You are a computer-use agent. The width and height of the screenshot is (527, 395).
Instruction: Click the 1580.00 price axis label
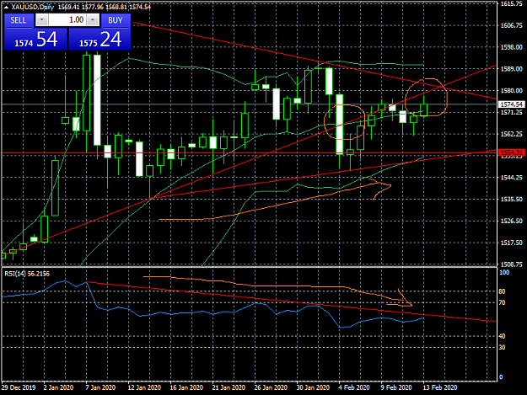tap(512, 91)
